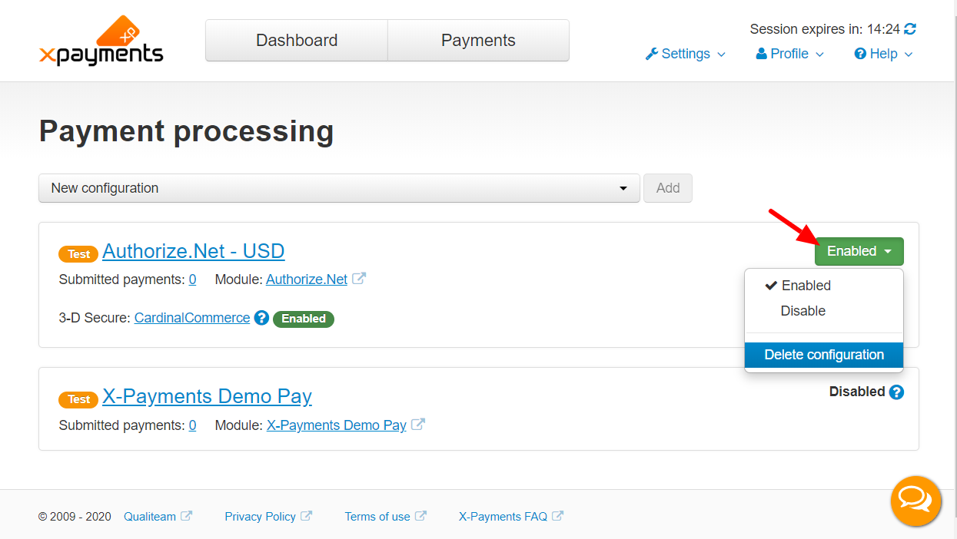
Task: Click the Payment processing heading
Action: pos(187,131)
